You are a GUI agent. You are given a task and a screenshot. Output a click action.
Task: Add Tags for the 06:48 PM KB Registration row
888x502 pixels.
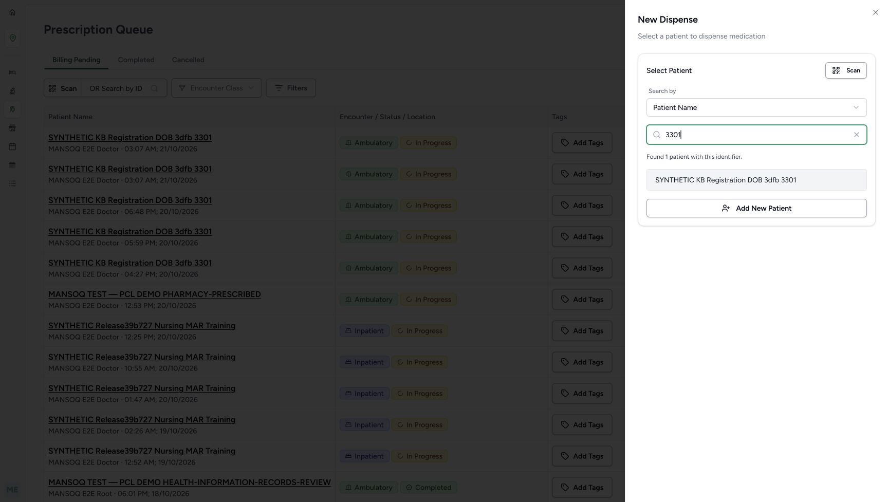[582, 206]
